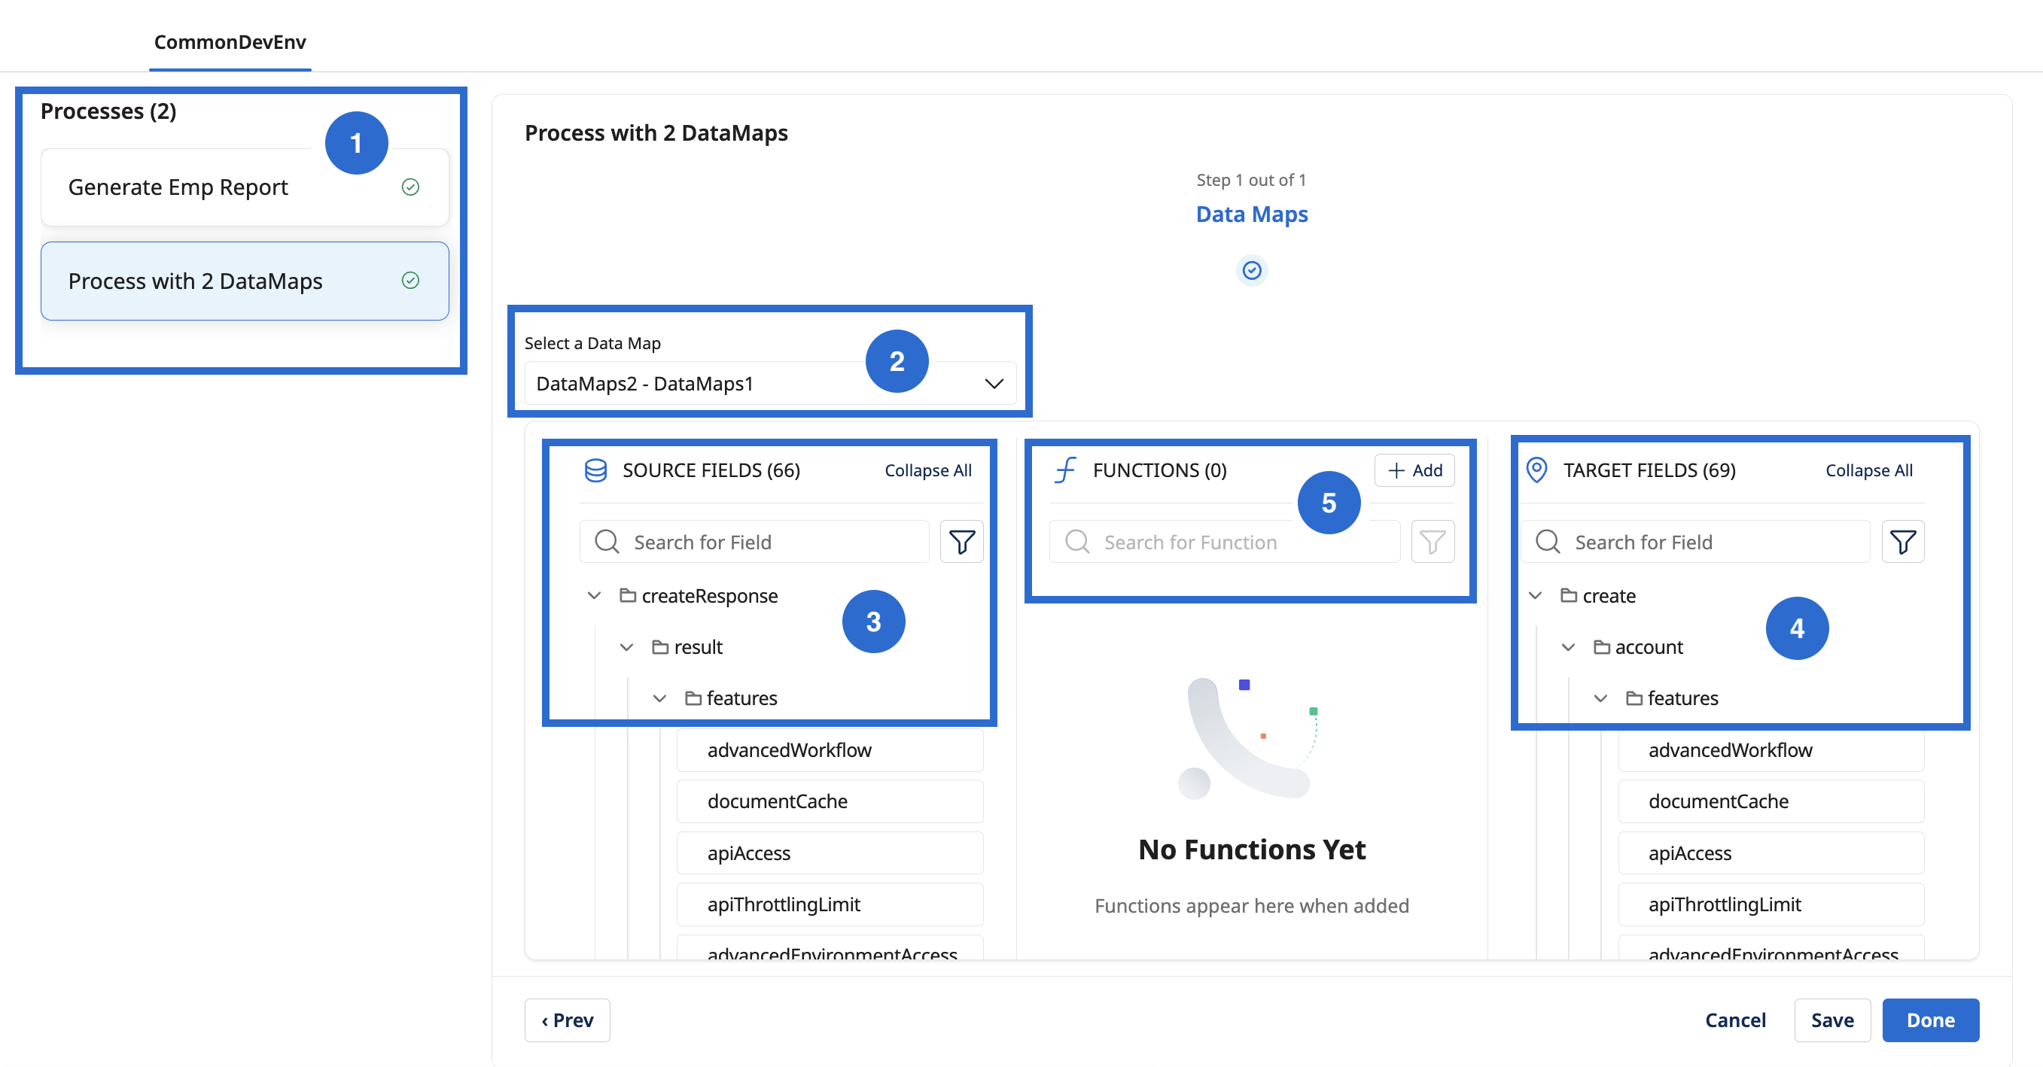Click Collapse All in Source Fields
Image resolution: width=2043 pixels, height=1067 pixels.
point(928,470)
